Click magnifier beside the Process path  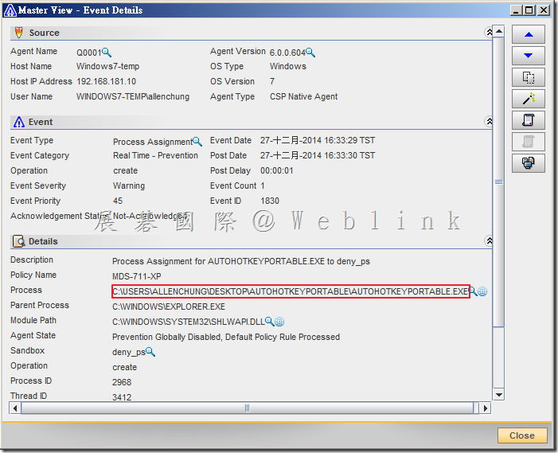(x=474, y=291)
